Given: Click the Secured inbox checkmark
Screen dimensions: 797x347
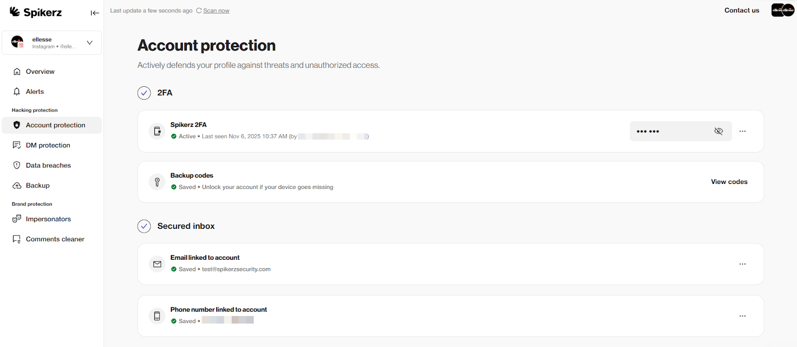Looking at the screenshot, I should tap(144, 226).
